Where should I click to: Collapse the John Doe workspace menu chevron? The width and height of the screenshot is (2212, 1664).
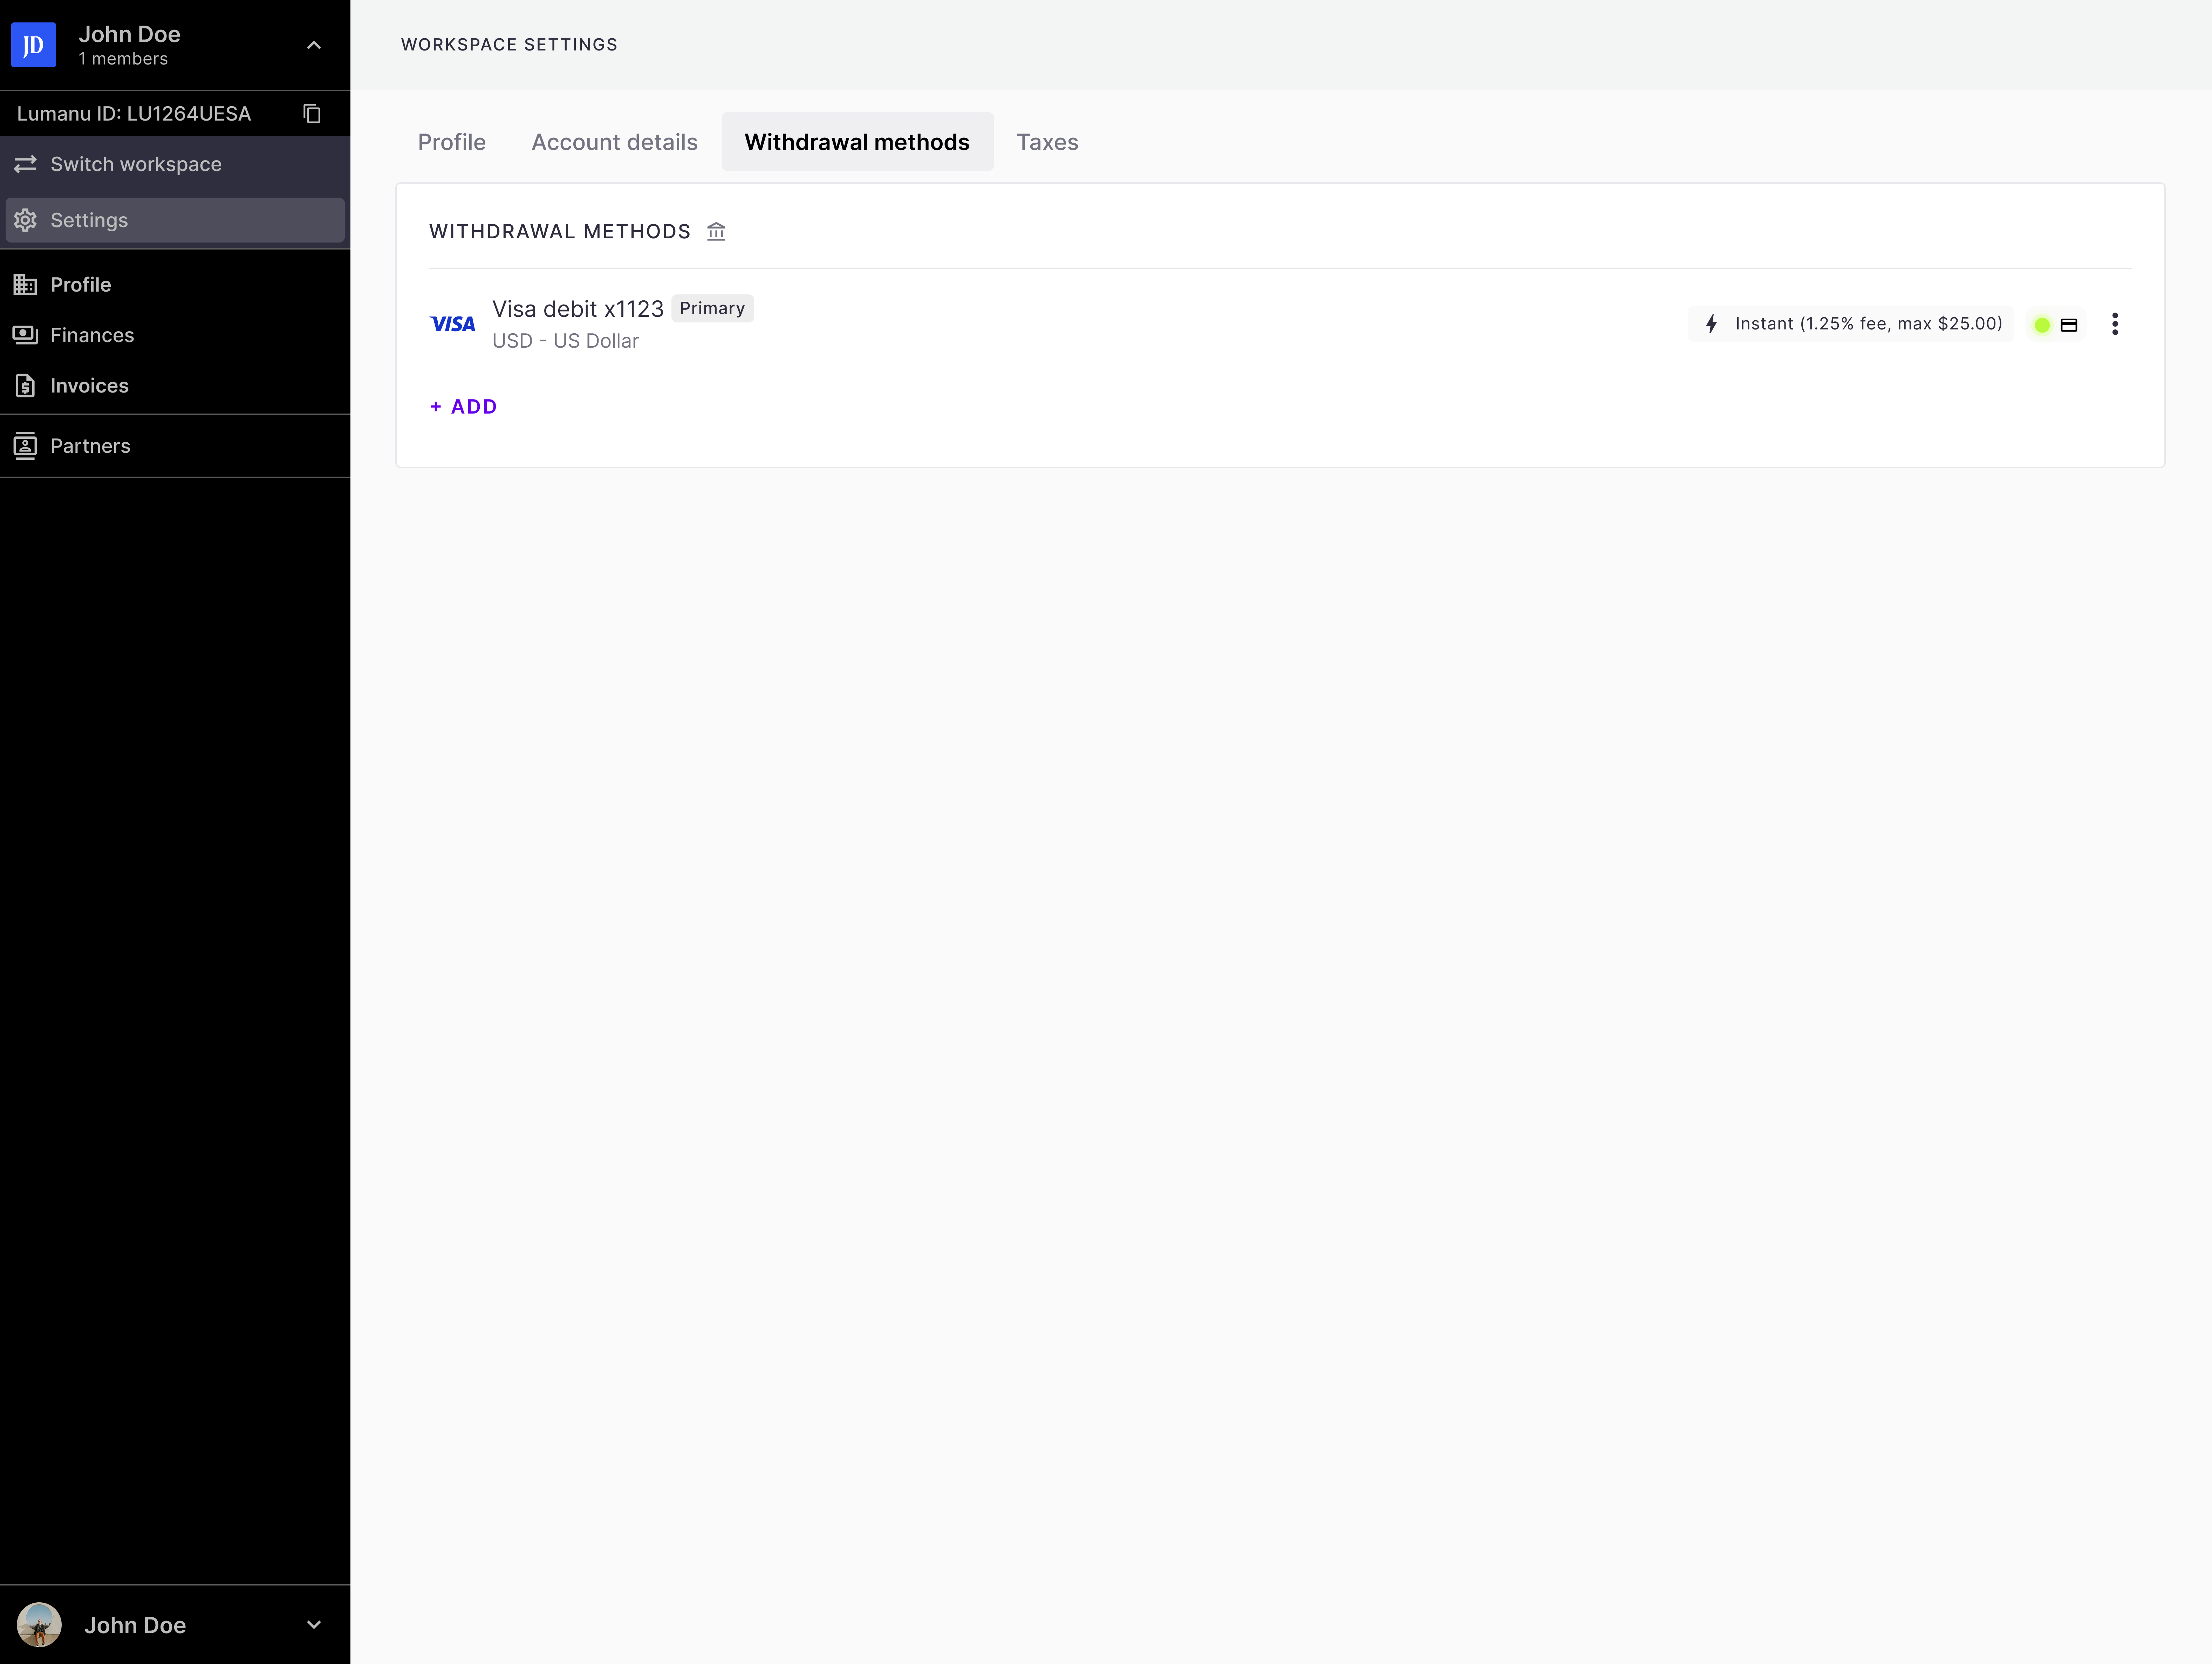click(x=314, y=45)
